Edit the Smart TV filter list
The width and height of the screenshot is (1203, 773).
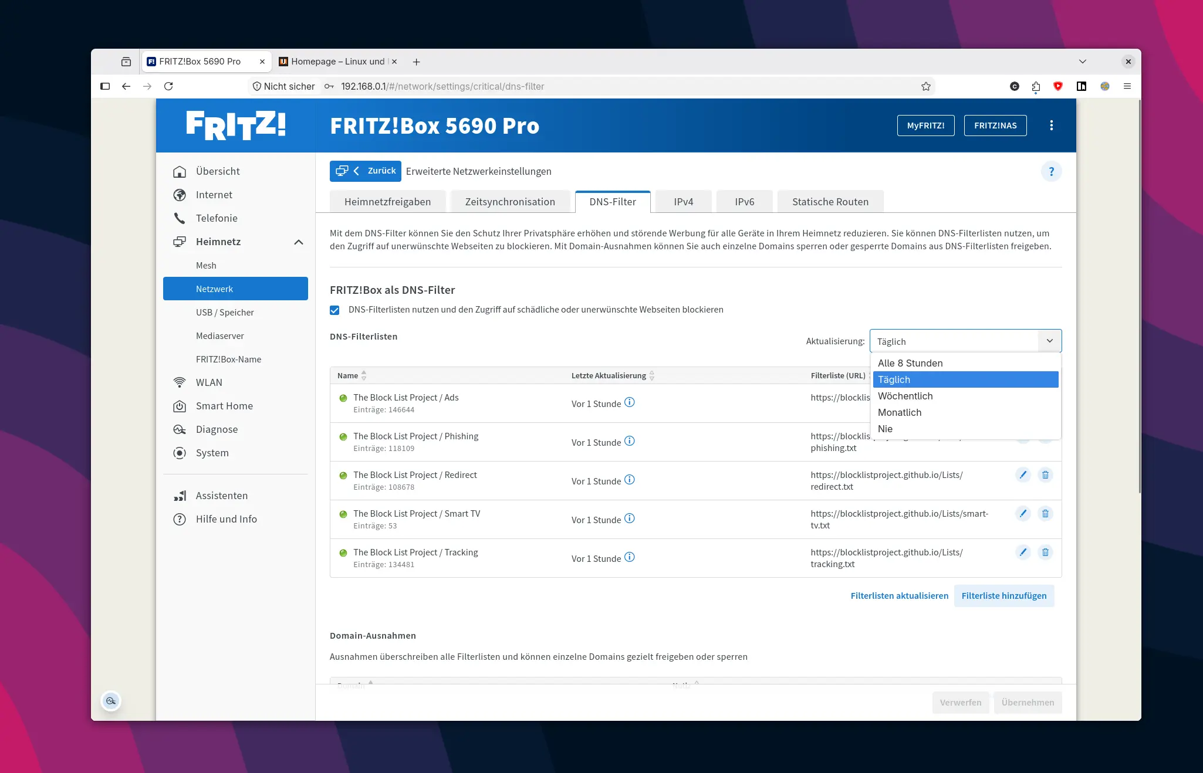tap(1023, 513)
